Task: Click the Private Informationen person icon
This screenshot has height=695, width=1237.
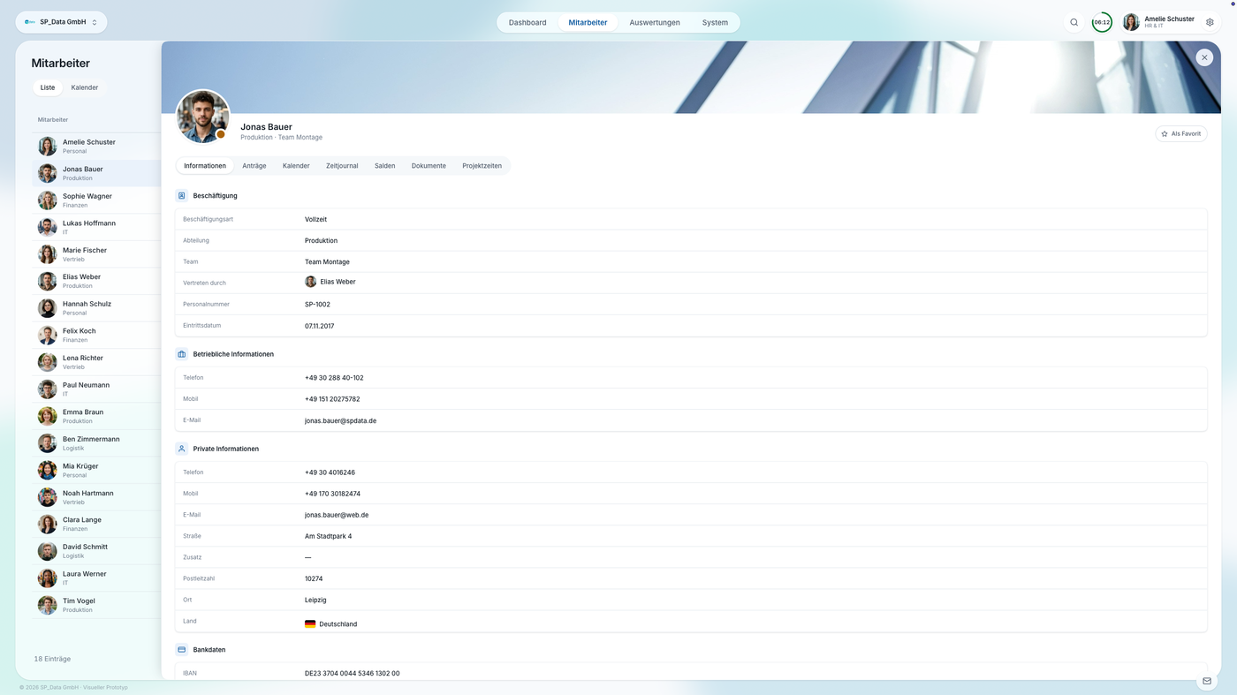Action: pos(182,449)
